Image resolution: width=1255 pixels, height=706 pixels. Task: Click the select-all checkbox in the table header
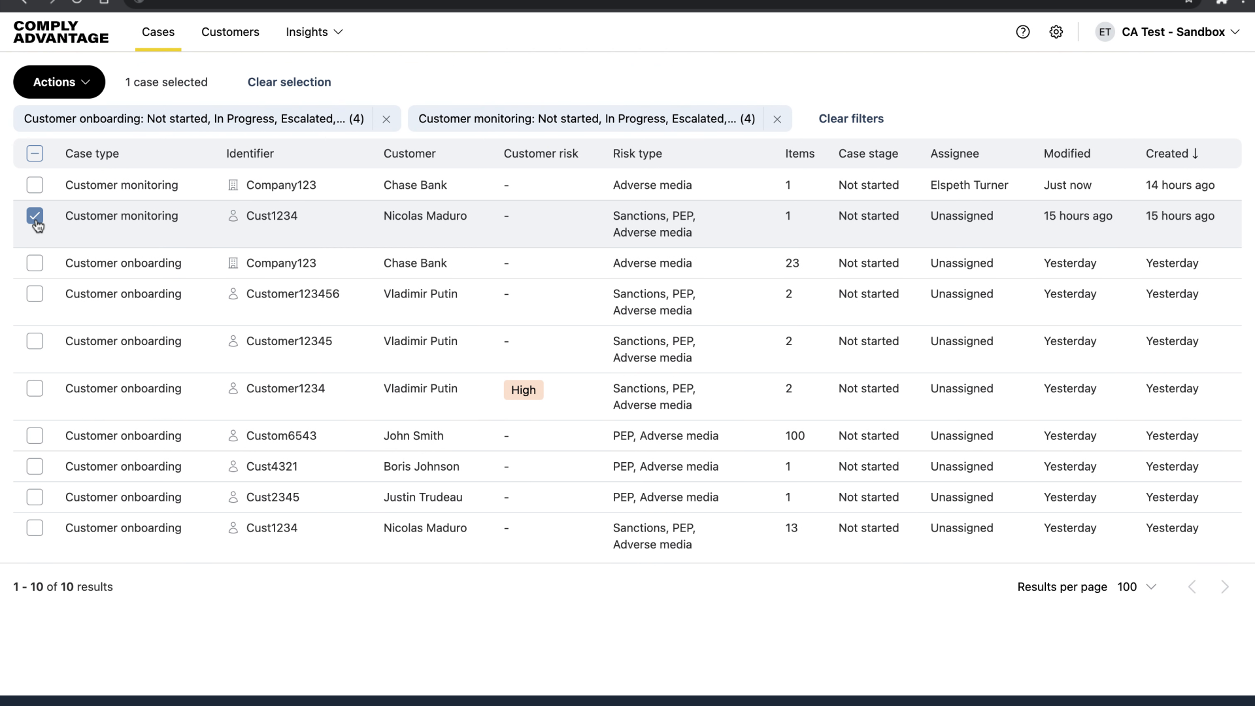(35, 153)
